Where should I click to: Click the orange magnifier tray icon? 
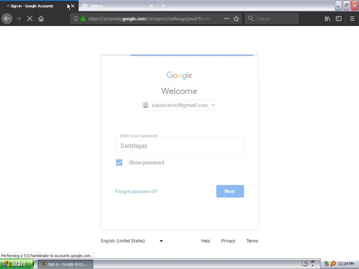click(x=333, y=264)
